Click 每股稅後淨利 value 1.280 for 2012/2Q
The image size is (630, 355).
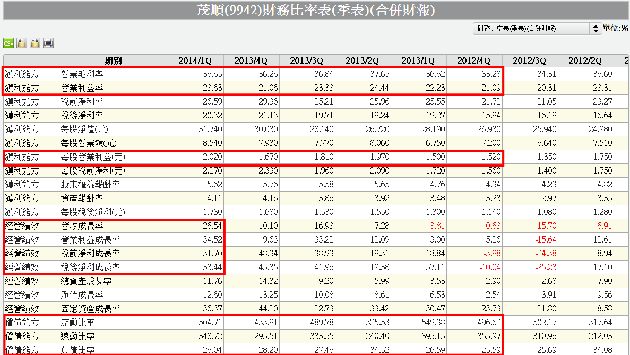[x=602, y=212]
